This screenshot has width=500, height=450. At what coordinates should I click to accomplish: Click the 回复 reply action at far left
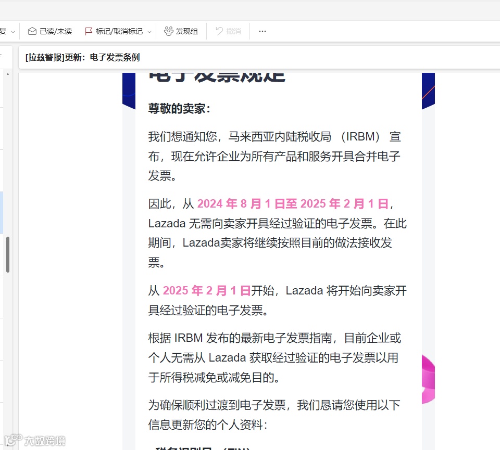pyautogui.click(x=2, y=31)
